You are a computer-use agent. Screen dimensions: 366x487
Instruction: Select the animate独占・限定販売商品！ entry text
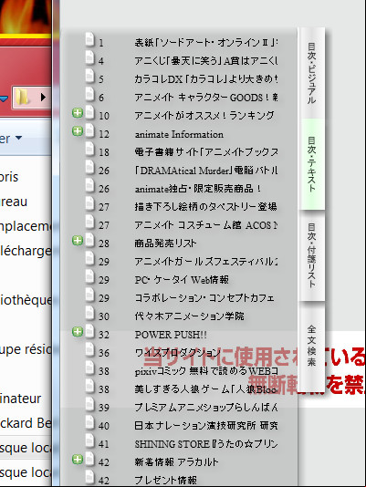pos(198,189)
